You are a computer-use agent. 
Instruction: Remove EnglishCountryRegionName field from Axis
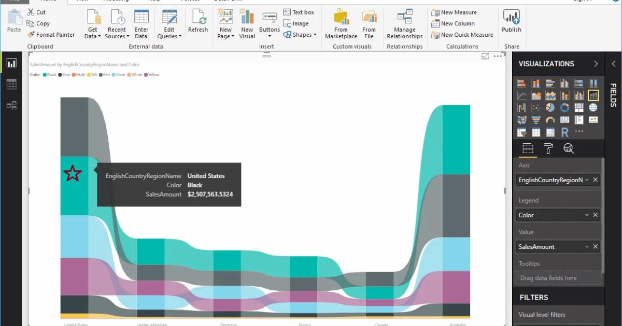(596, 180)
